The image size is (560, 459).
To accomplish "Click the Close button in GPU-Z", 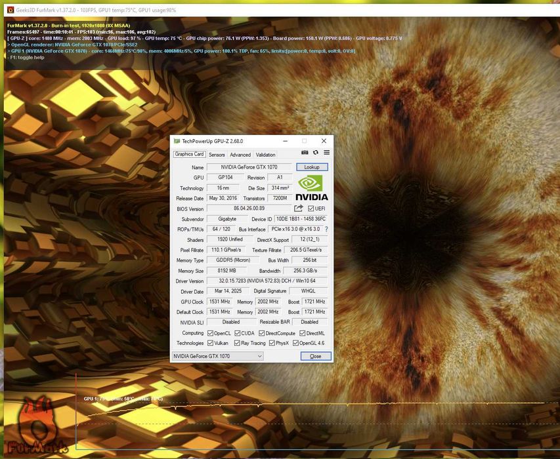I will click(316, 356).
